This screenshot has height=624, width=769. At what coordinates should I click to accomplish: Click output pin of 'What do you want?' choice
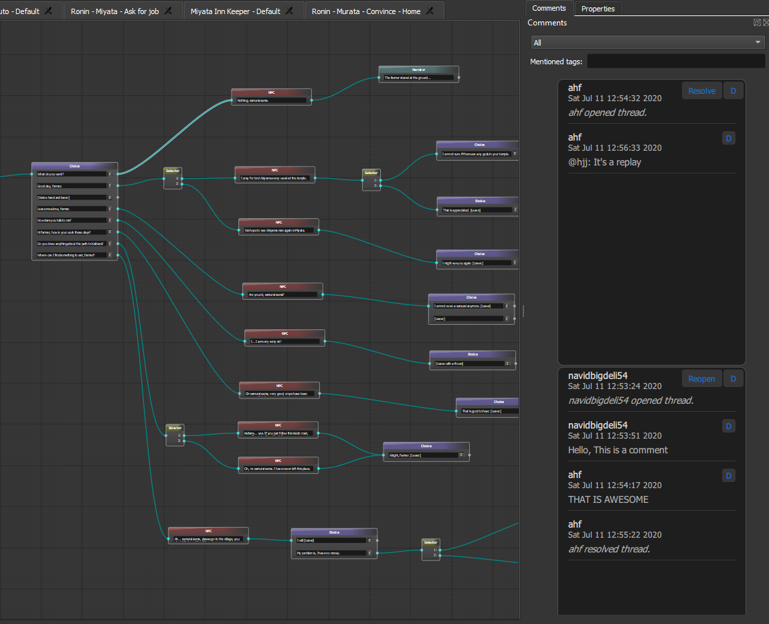(x=118, y=174)
